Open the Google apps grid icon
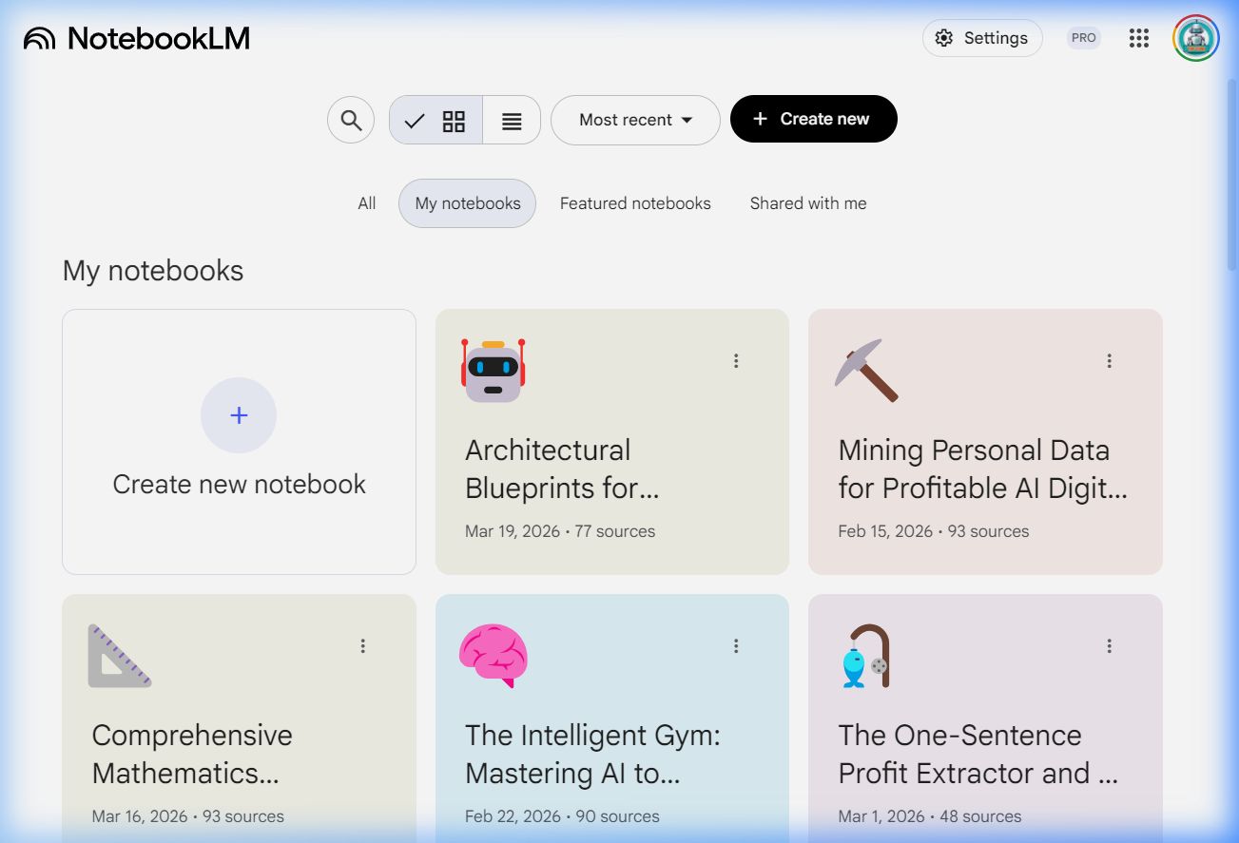 tap(1138, 38)
